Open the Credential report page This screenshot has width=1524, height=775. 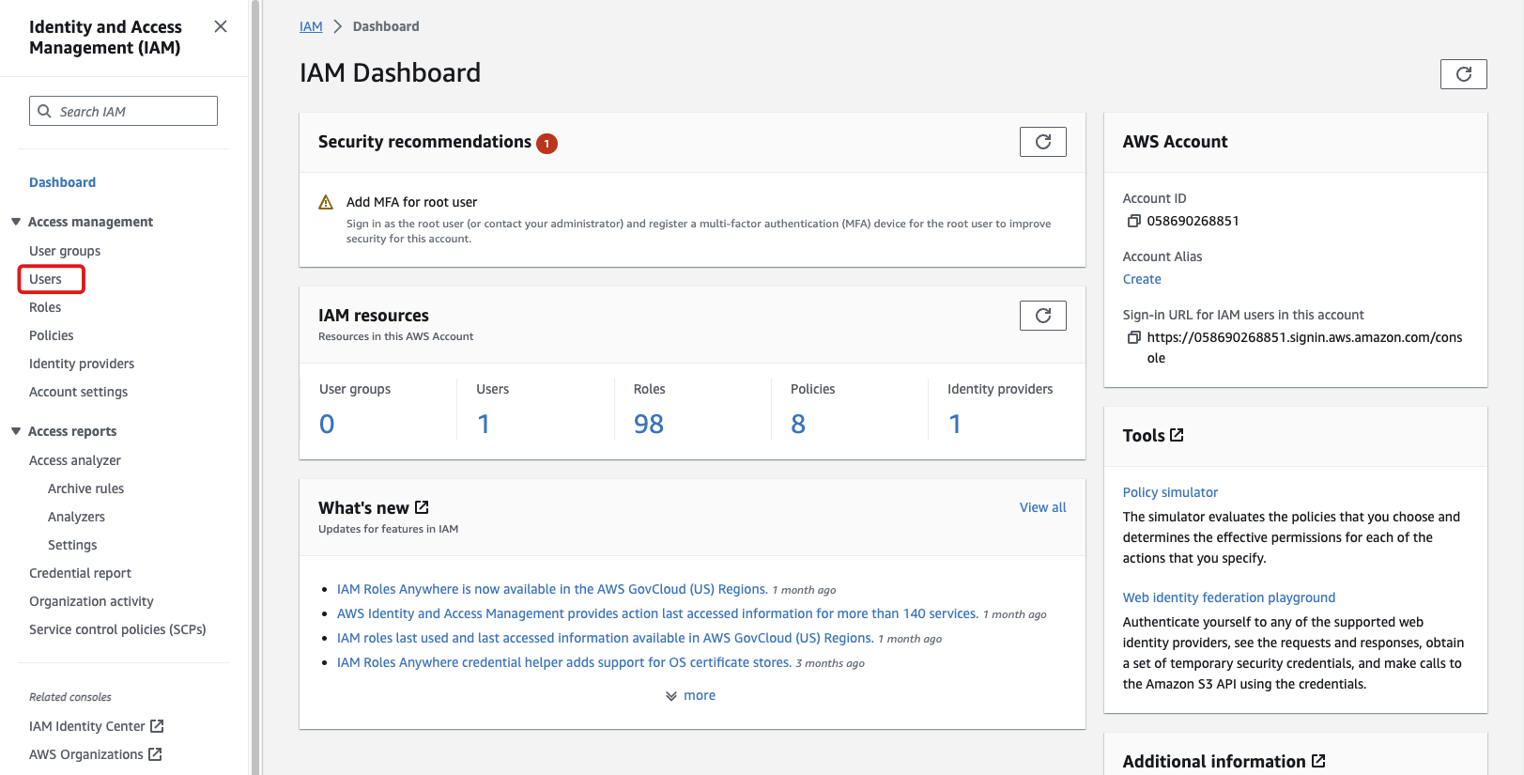pos(80,573)
